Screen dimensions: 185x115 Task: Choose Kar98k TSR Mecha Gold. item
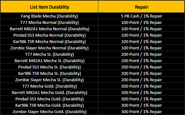(x=49, y=105)
